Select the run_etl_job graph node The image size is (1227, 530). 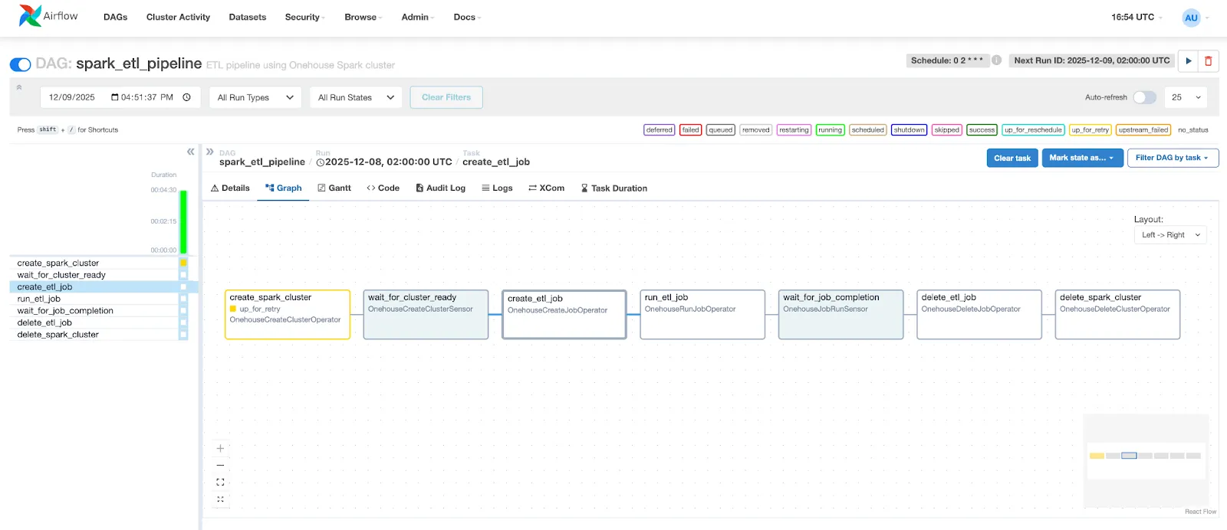(x=702, y=314)
